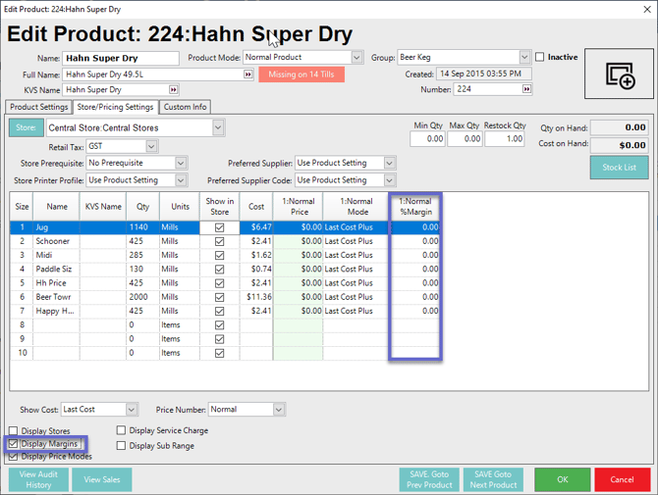
Task: Click the Restock Qty input field
Action: 505,140
